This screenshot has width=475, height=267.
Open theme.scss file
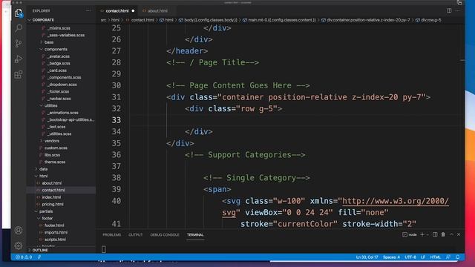pos(55,162)
